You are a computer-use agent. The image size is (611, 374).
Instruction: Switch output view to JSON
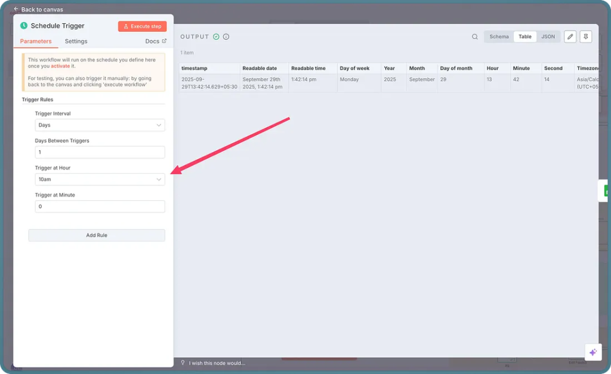(x=548, y=37)
